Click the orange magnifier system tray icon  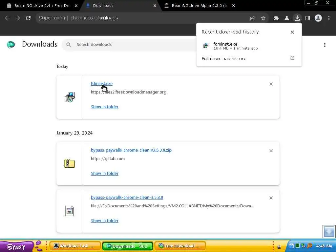tap(309, 246)
